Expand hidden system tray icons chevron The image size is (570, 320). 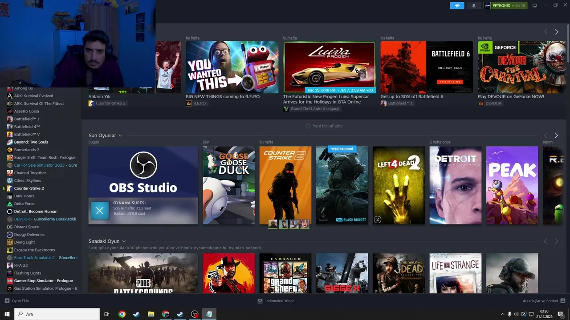(503, 314)
